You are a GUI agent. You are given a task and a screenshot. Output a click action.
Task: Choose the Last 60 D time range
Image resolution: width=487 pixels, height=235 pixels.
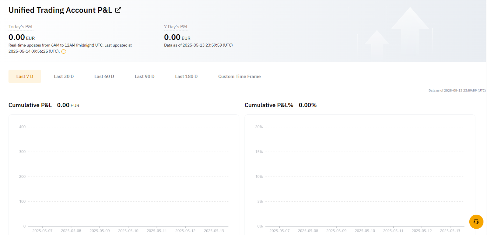coord(104,76)
